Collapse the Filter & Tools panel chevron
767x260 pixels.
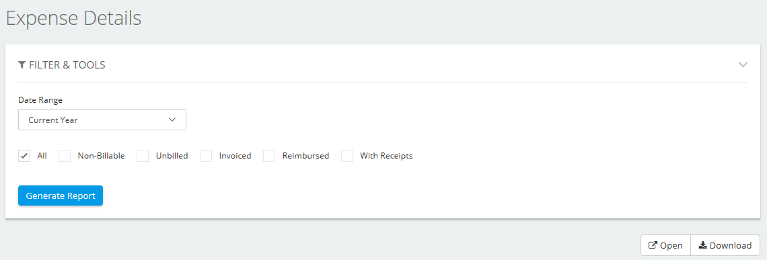coord(743,65)
